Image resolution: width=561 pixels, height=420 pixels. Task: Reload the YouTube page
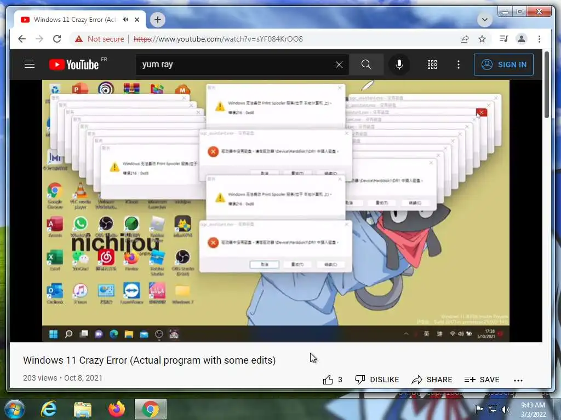coord(57,39)
